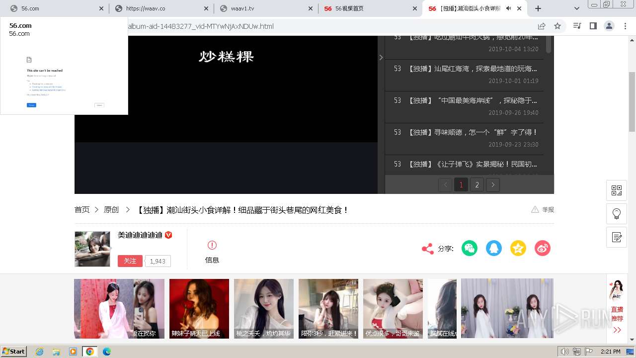Viewport: 636px width, 358px height.
Task: Click Action Center flag tray icon
Action: 589,352
